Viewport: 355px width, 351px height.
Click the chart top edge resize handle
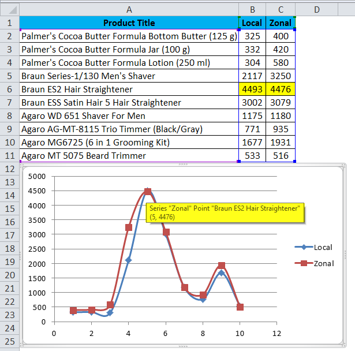(x=183, y=164)
